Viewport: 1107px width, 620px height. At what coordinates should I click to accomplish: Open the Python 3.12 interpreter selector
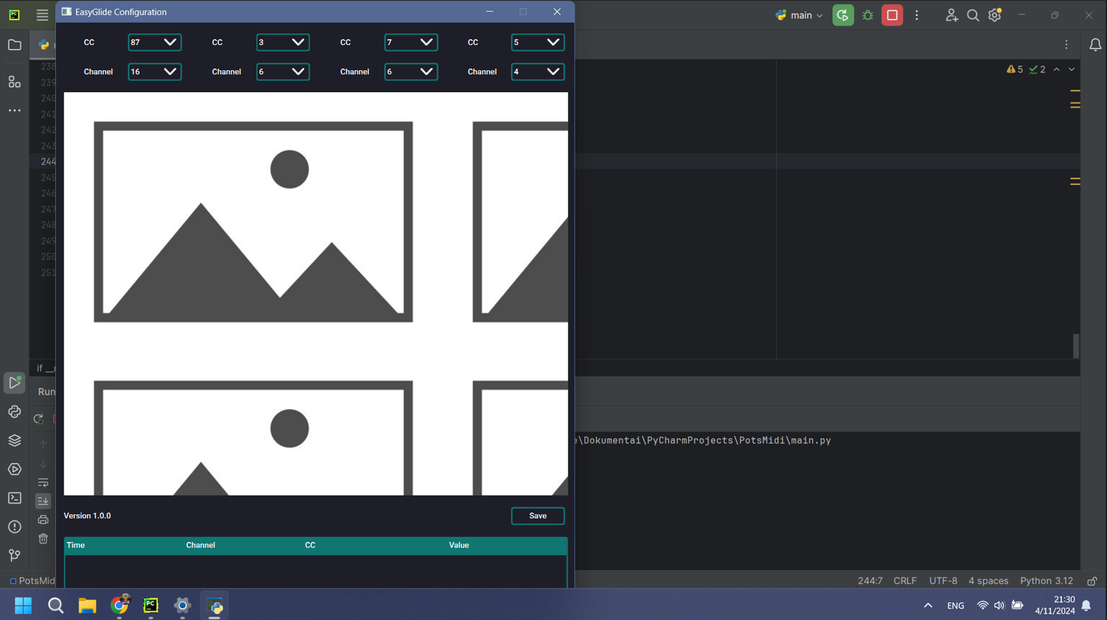click(x=1046, y=581)
